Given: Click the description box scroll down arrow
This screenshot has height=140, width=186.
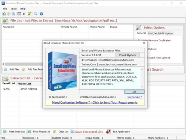Looking at the screenshot, I should (142, 87).
